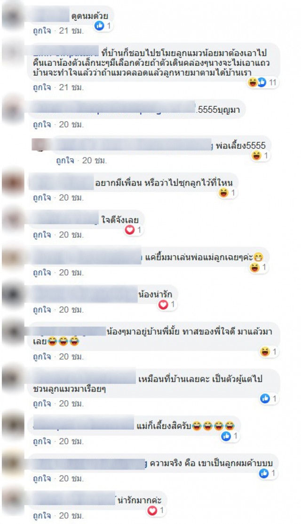
Task: Click the heart reaction on the น้องน่ารัก comment
Action: tap(163, 305)
